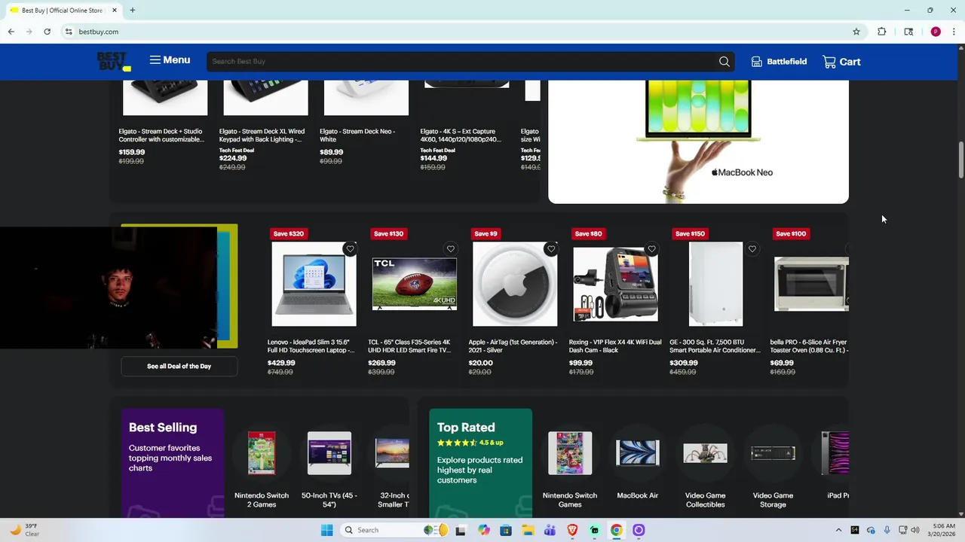Save the GE air conditioner with heart icon
Screen dimensions: 965x542
click(752, 249)
